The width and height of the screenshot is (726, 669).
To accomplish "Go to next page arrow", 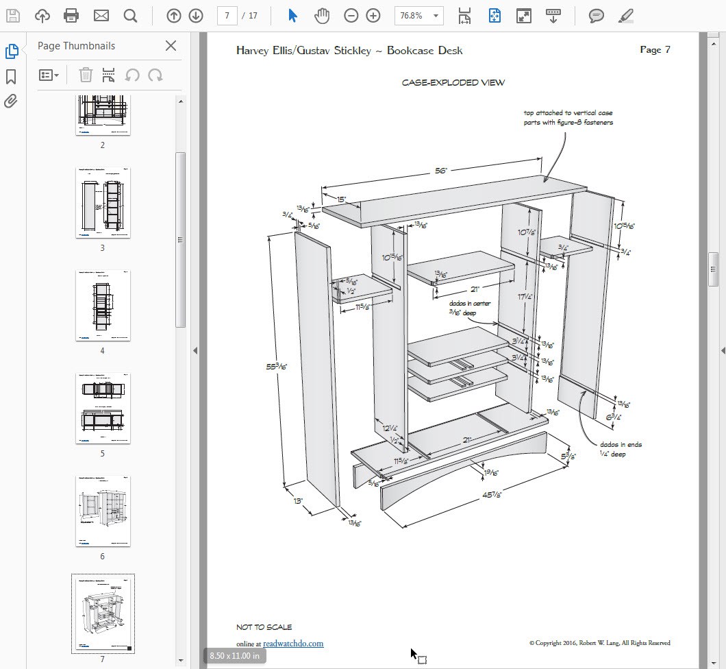I will (x=195, y=16).
